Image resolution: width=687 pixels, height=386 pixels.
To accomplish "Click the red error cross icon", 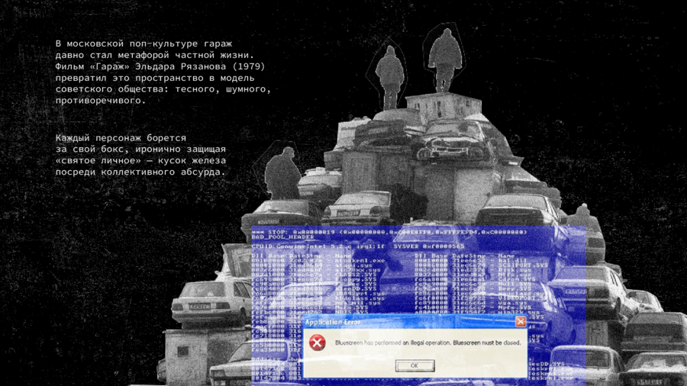I will pyautogui.click(x=317, y=343).
